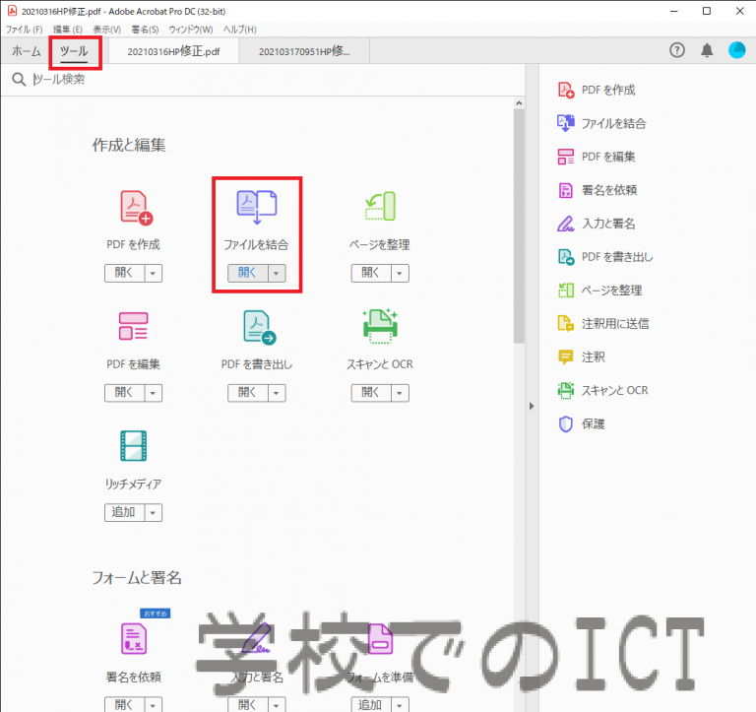
Task: Click the PDF を作成 icon in right sidebar
Action: pos(566,91)
